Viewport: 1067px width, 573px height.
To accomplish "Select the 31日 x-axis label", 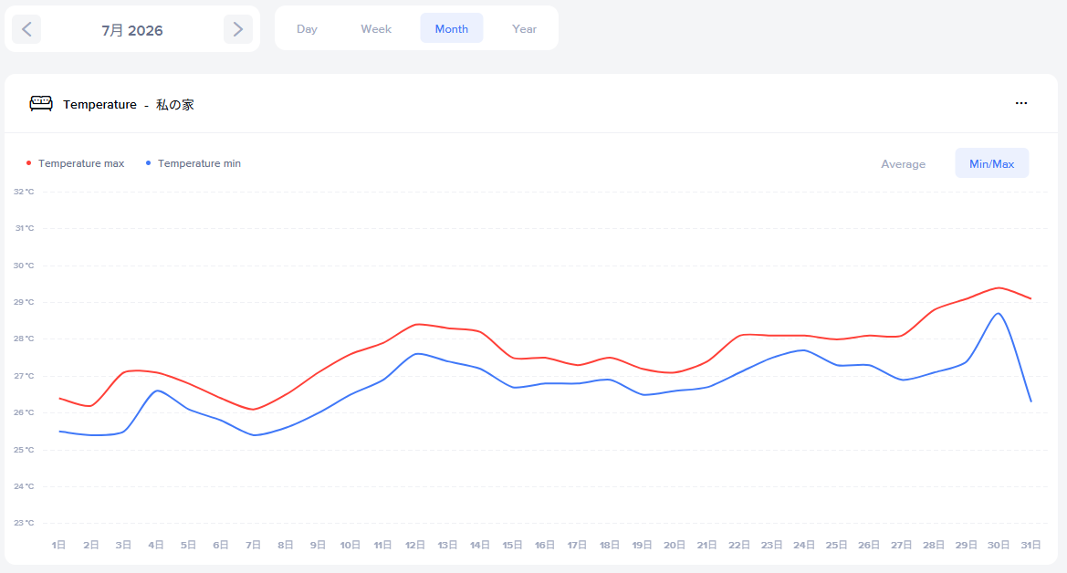I will click(x=1030, y=545).
